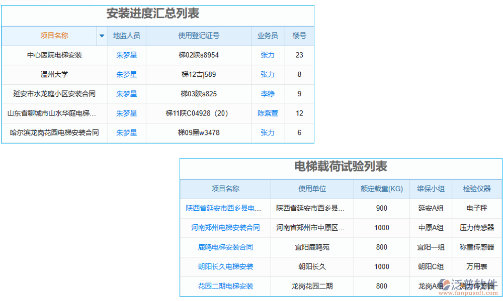The height and width of the screenshot is (301, 503).
Task: Click the 额定载重(KG) column header
Action: click(x=381, y=189)
